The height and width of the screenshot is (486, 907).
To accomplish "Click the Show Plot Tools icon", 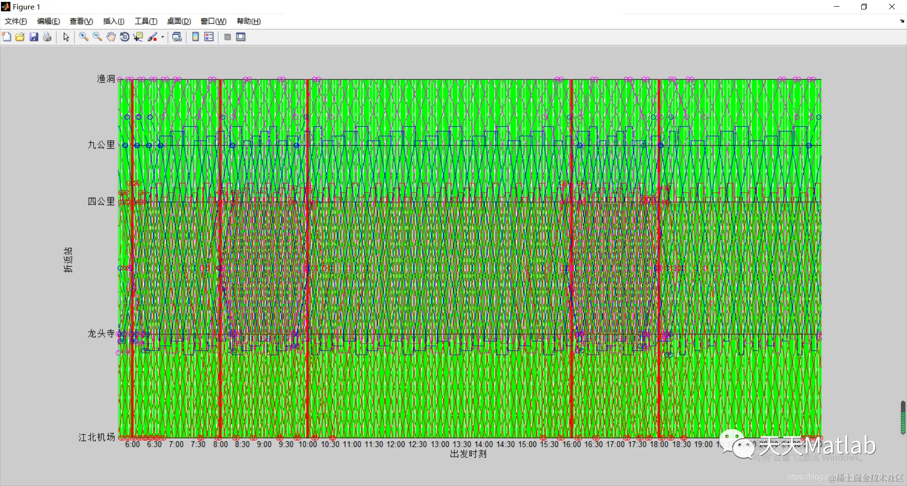I will point(241,37).
